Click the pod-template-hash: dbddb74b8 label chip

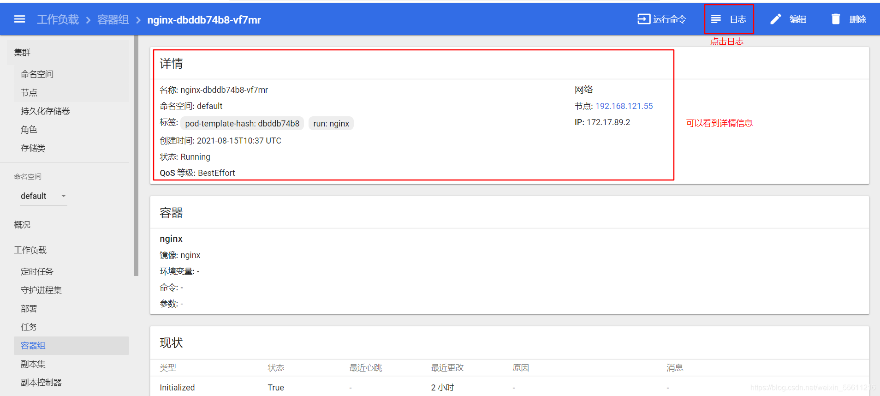click(x=242, y=124)
